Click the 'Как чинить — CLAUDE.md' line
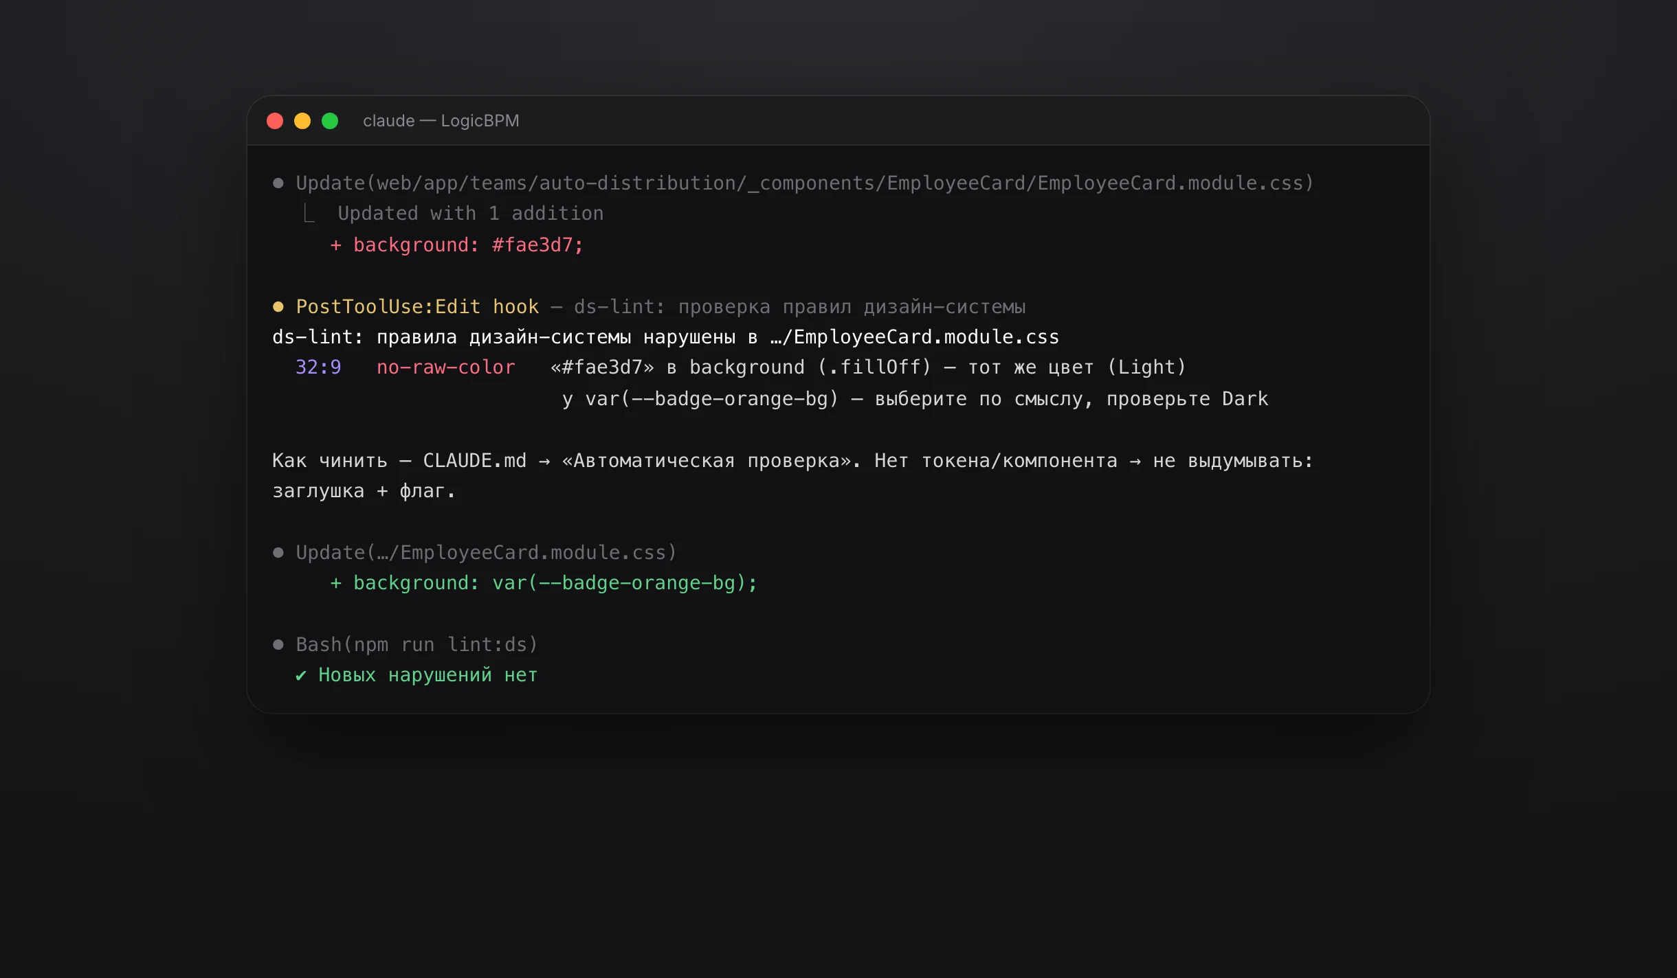 (792, 461)
